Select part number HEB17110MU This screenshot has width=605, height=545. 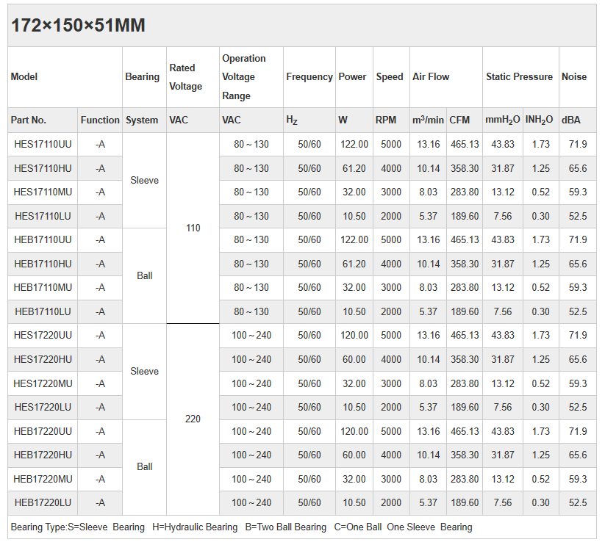[43, 288]
